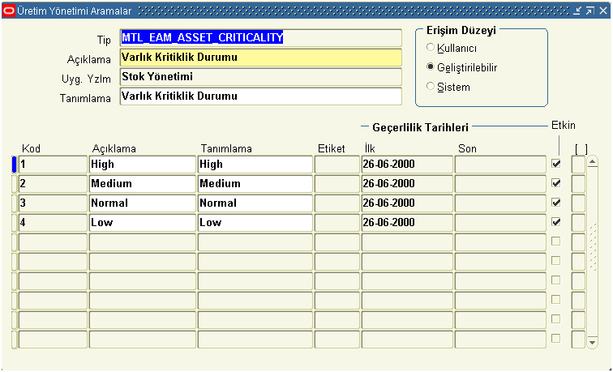Click the Tip field containing MTL_EAM_ASSET_CRITICALITY
613x372 pixels.
tap(260, 38)
